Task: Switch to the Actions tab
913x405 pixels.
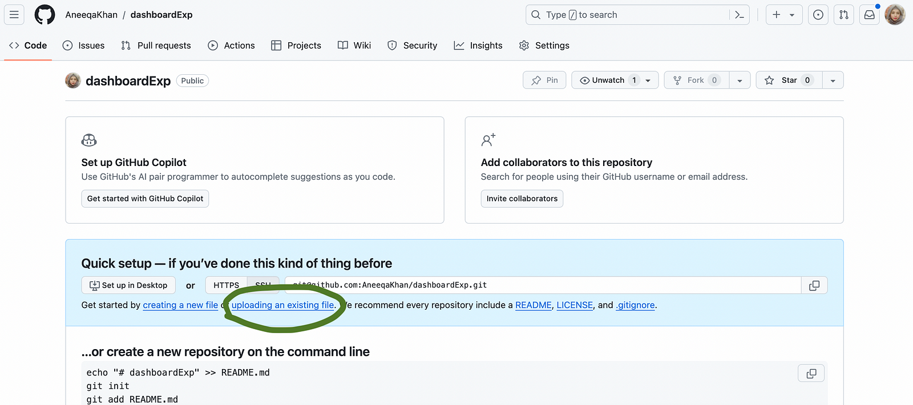Action: pyautogui.click(x=231, y=45)
